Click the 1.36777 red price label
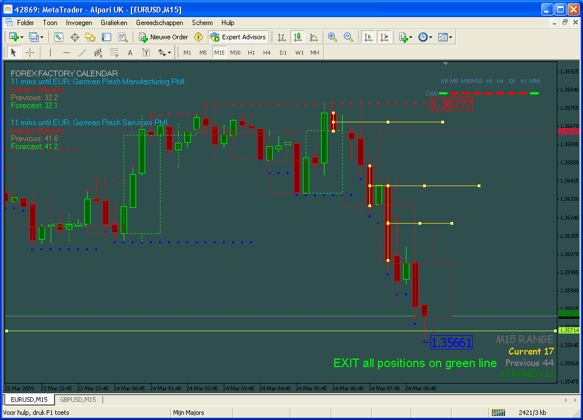Viewport: 583px width, 420px height. click(x=451, y=104)
